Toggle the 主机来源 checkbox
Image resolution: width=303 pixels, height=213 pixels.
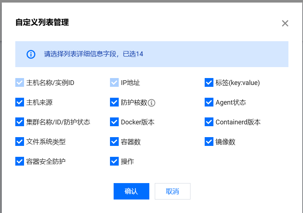pos(20,102)
